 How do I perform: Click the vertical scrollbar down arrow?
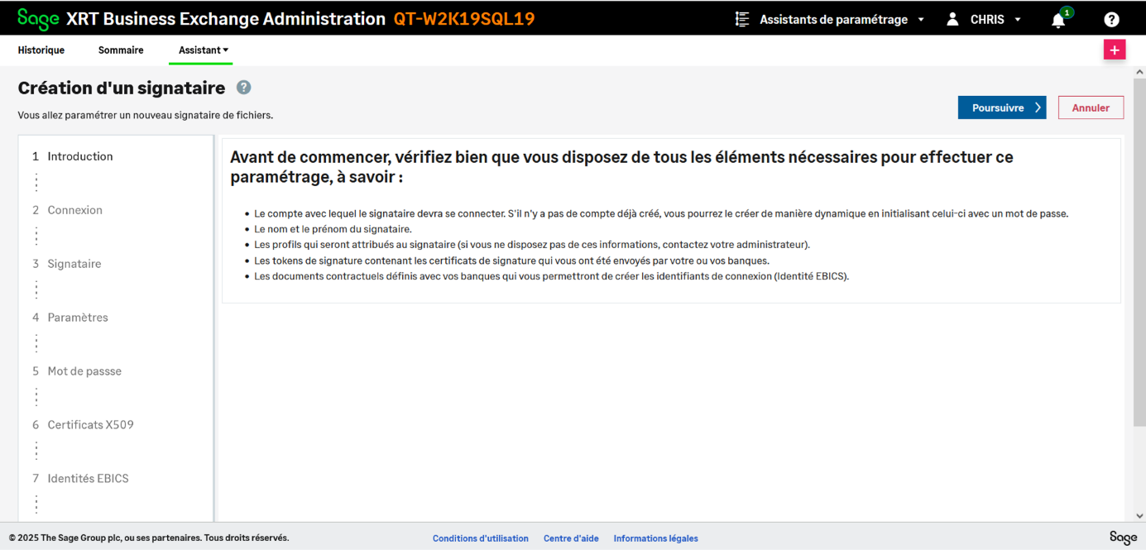(x=1139, y=515)
